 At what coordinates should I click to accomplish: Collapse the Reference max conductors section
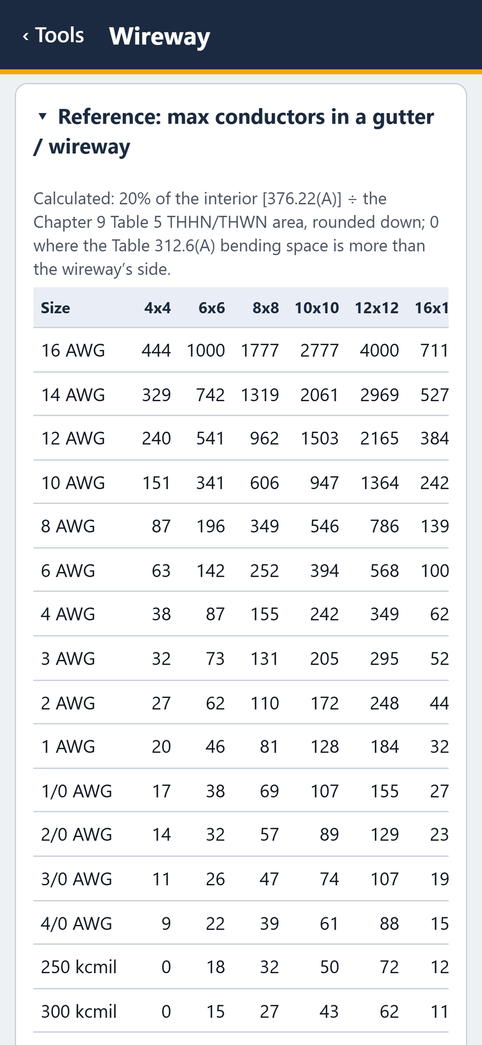234,131
